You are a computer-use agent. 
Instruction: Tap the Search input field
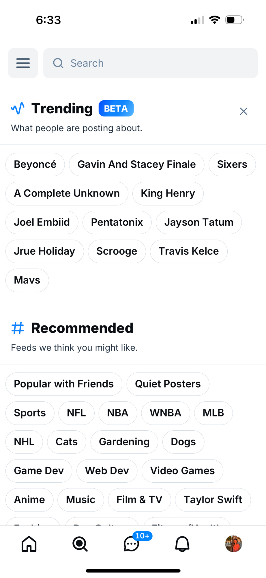150,63
